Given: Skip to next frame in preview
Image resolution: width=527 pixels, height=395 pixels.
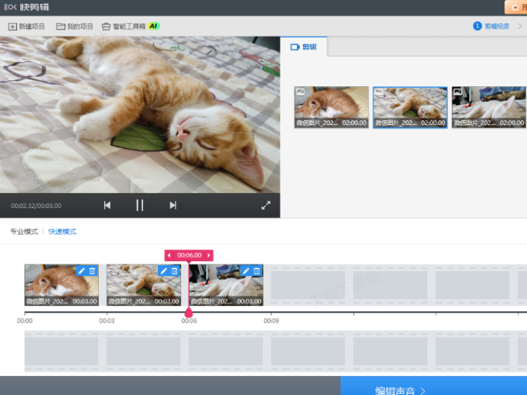Looking at the screenshot, I should pyautogui.click(x=173, y=205).
